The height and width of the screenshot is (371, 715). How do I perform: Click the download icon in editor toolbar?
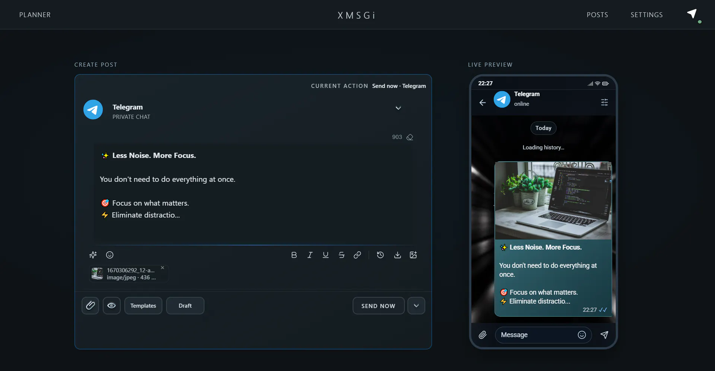point(397,255)
